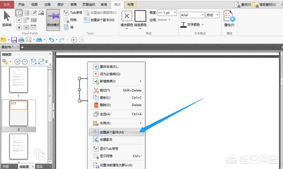283x169 pixels.
Task: Click 高级查找(S) advanced search button
Action: (264, 4)
